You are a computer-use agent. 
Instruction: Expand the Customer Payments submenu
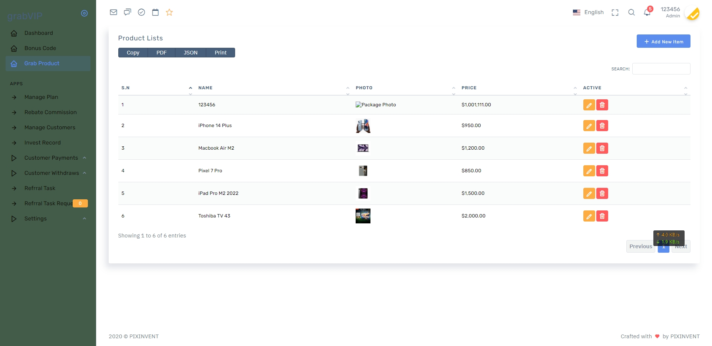pos(51,158)
